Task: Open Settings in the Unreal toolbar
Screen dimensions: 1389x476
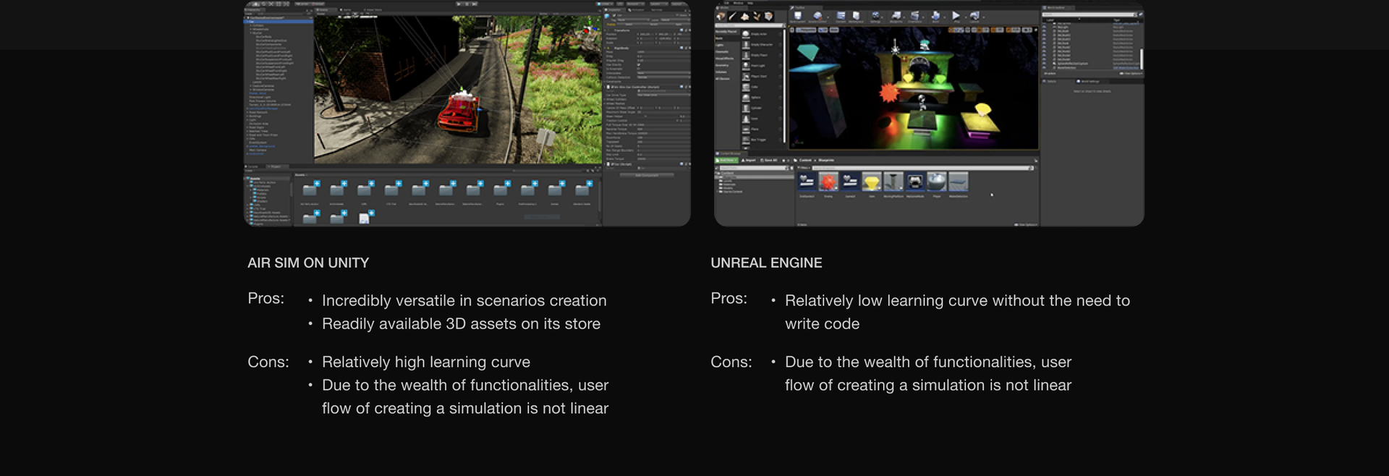Action: pyautogui.click(x=875, y=16)
